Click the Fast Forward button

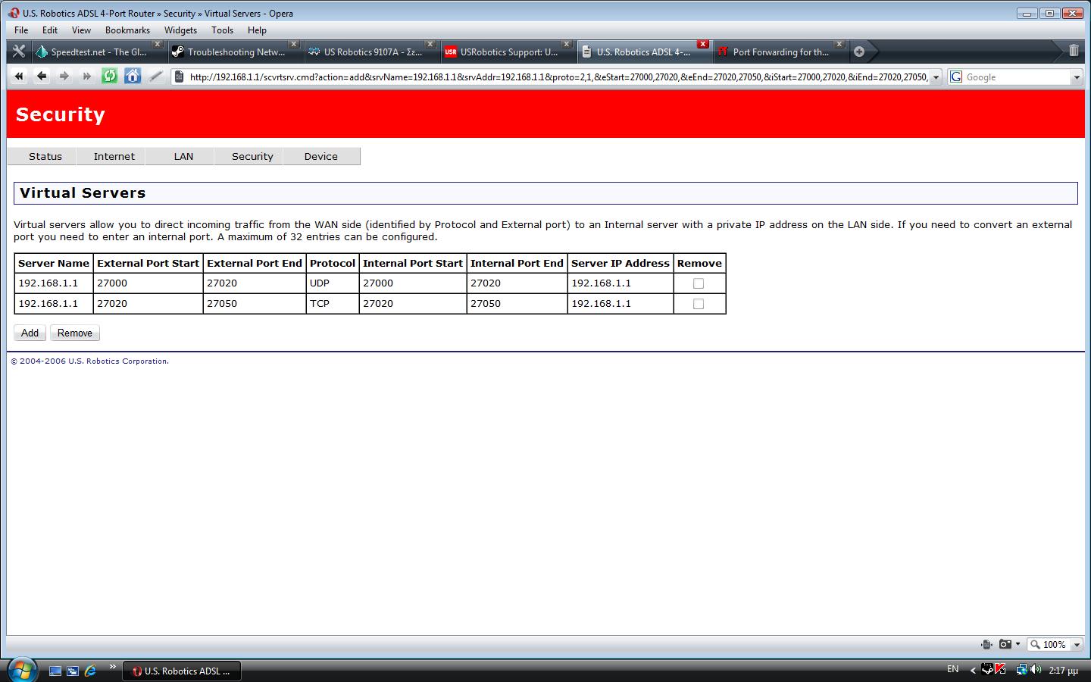(86, 77)
